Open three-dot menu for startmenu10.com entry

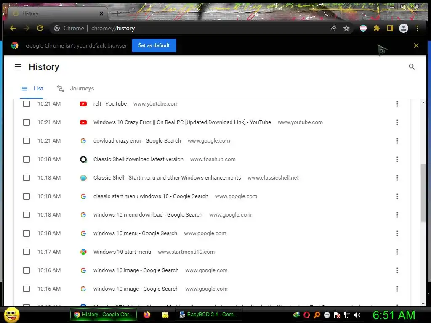[x=397, y=252]
